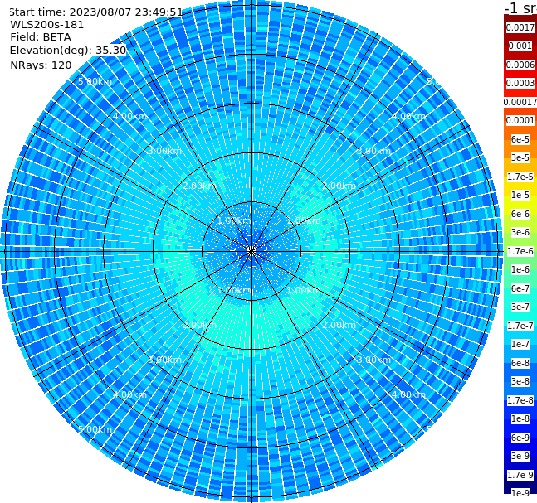Click the 1.7e-7 colorbar label
537x503 pixels.
tap(520, 326)
